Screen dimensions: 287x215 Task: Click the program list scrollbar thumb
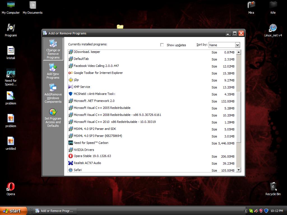click(239, 117)
